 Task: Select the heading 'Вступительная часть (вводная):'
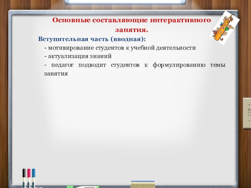[x=92, y=39]
